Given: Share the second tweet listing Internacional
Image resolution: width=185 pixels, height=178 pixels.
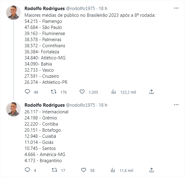Looking at the screenshot, I should tap(151, 170).
